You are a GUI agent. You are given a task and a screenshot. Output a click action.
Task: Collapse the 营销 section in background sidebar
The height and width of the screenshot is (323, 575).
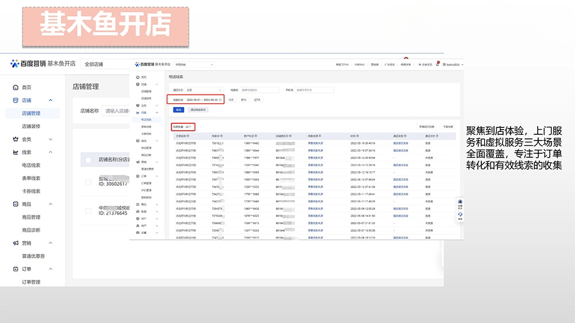51,243
